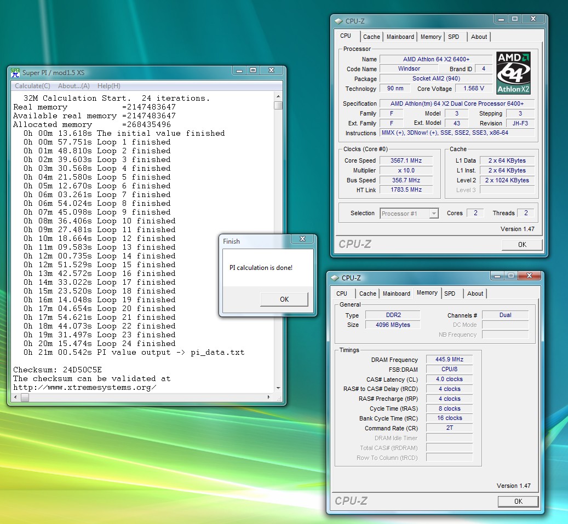This screenshot has height=524, width=568.
Task: Click the Level 2 cache value '2 x 1024 KBytes'
Action: pos(507,180)
